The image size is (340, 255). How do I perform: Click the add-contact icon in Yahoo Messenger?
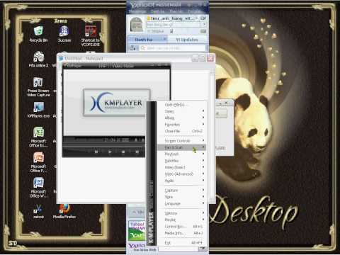coord(132,48)
